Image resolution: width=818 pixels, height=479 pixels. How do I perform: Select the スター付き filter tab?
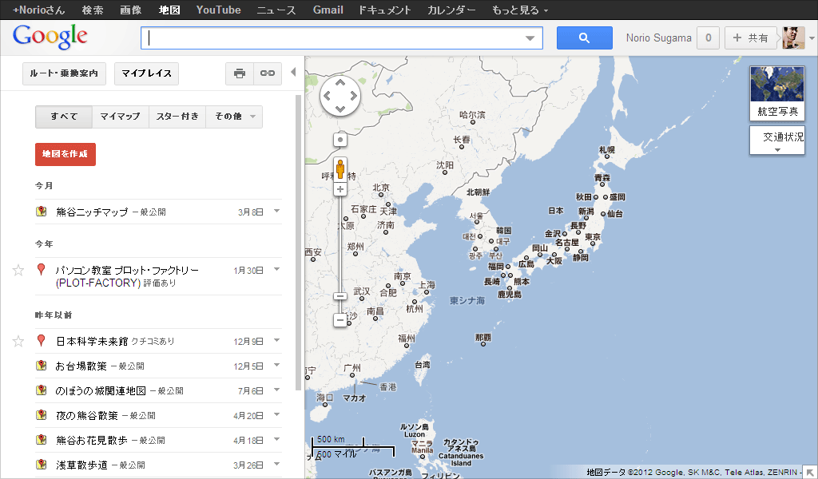(x=177, y=117)
